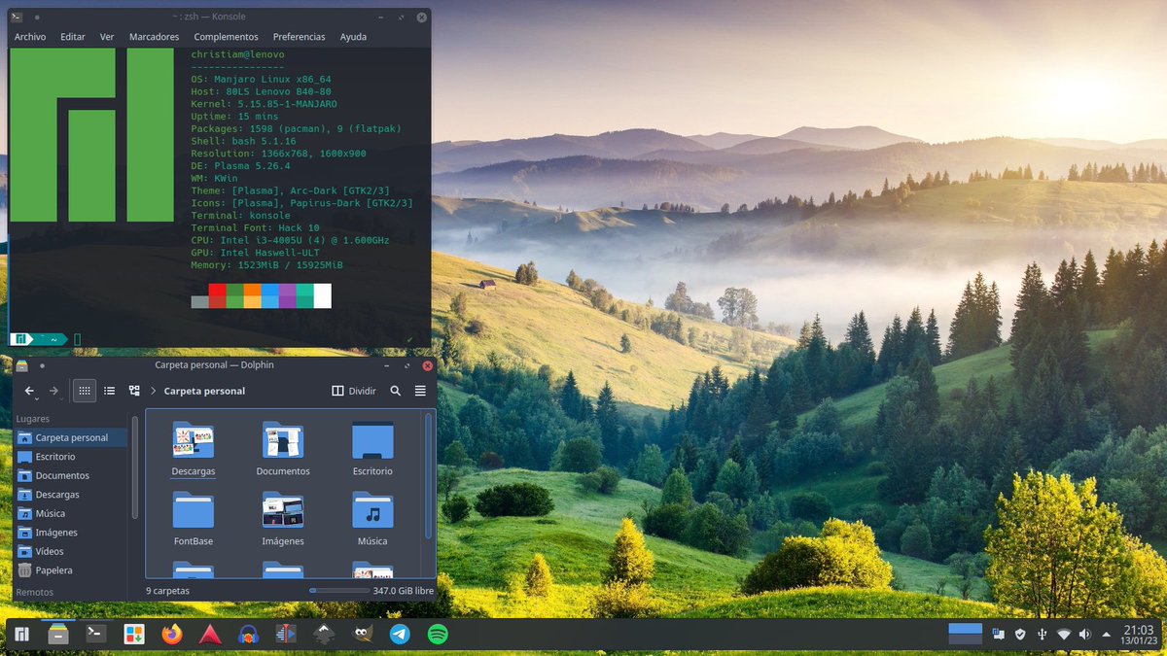The image size is (1167, 656).
Task: Start Spotify from the taskbar
Action: tap(437, 633)
